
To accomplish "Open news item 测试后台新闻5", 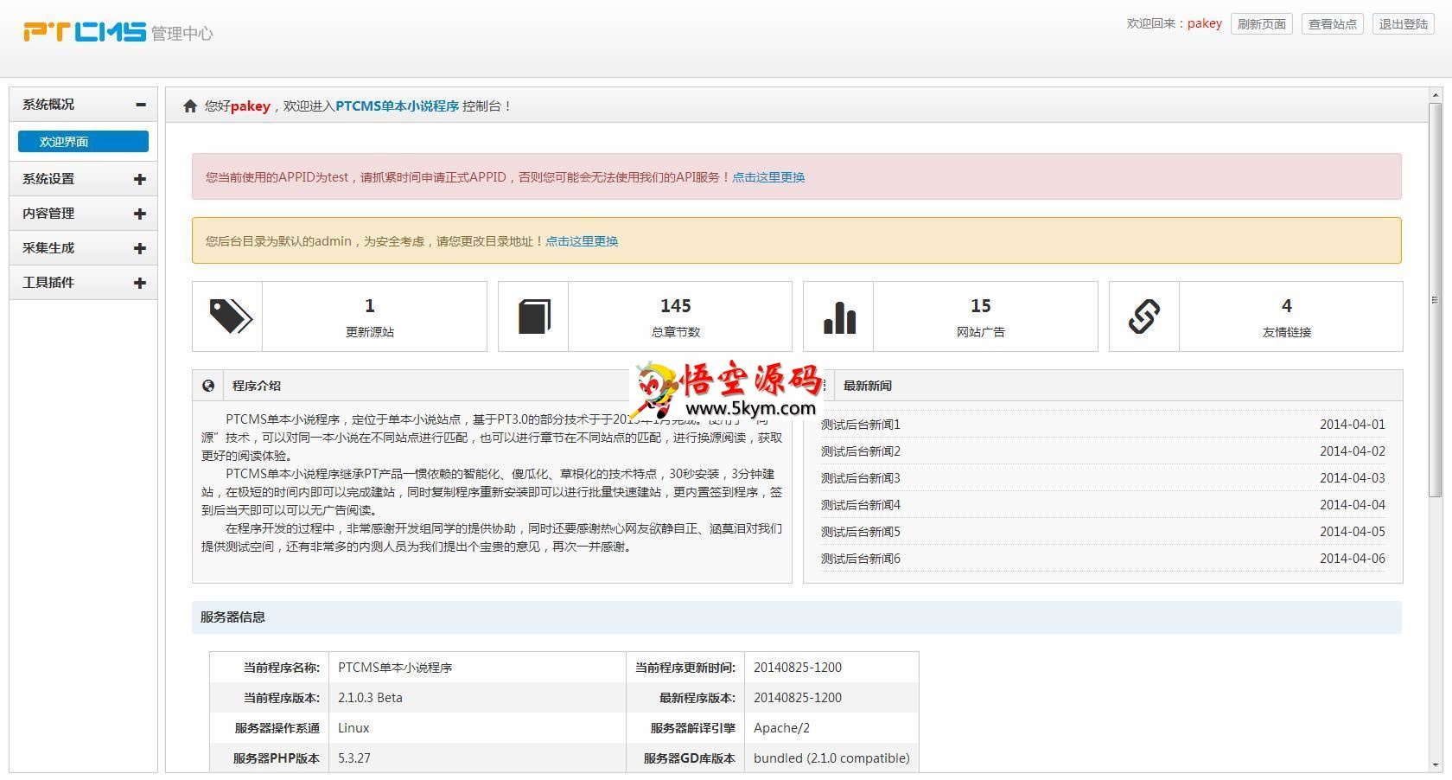I will pyautogui.click(x=860, y=532).
